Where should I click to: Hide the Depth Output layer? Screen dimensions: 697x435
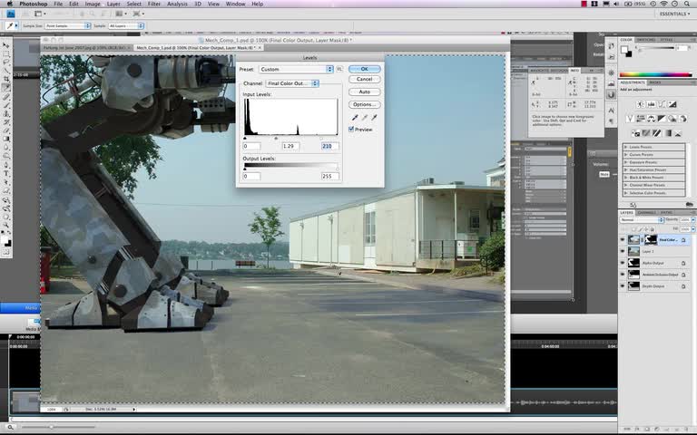click(623, 286)
